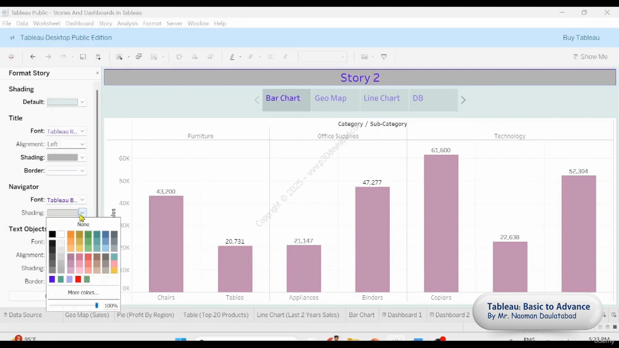Open the Show Me panel
Image resolution: width=619 pixels, height=348 pixels.
tap(590, 57)
